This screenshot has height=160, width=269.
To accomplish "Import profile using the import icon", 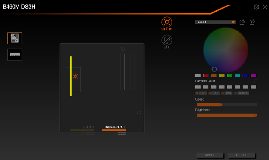I will 242,22.
